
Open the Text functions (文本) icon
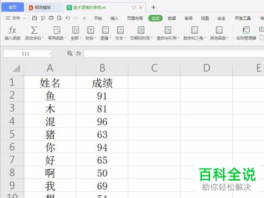click(x=120, y=30)
